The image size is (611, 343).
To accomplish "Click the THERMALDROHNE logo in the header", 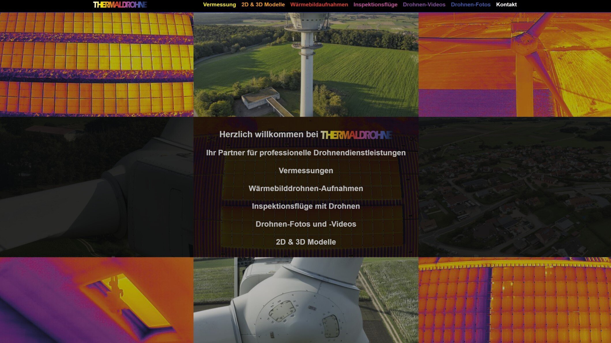I will point(120,5).
